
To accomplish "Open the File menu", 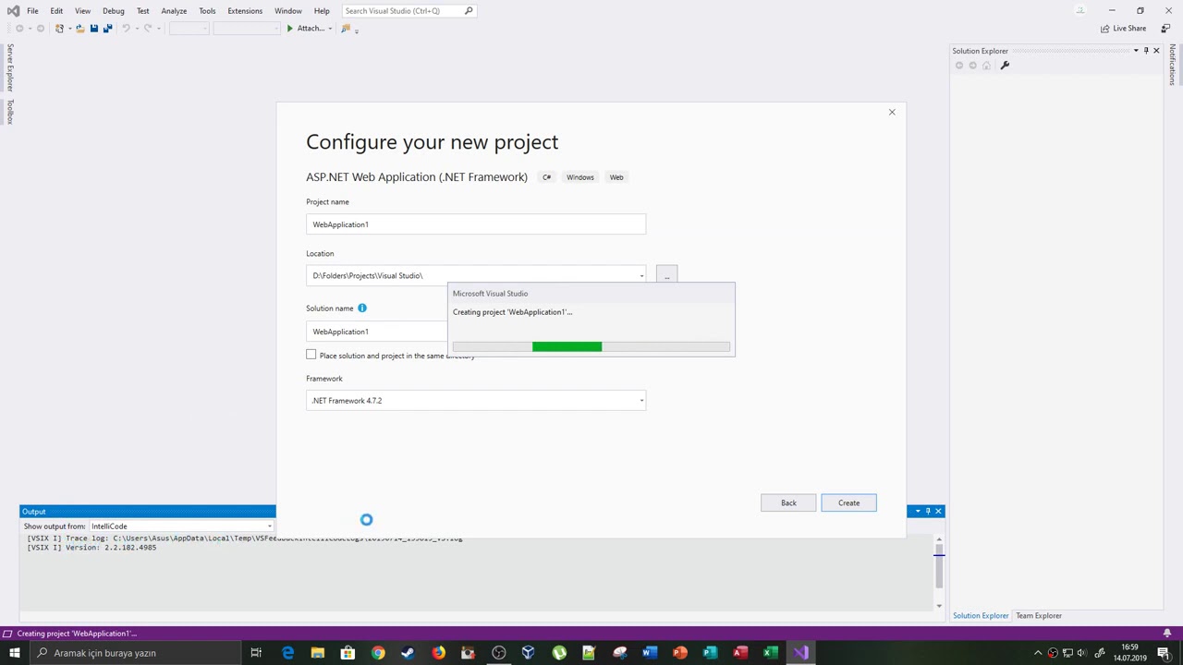I will point(32,11).
